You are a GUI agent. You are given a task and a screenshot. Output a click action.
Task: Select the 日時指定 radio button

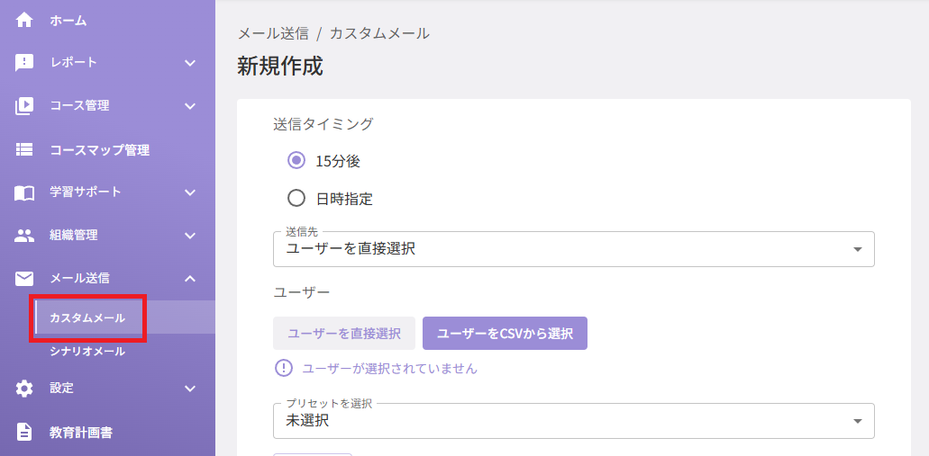[x=296, y=198]
